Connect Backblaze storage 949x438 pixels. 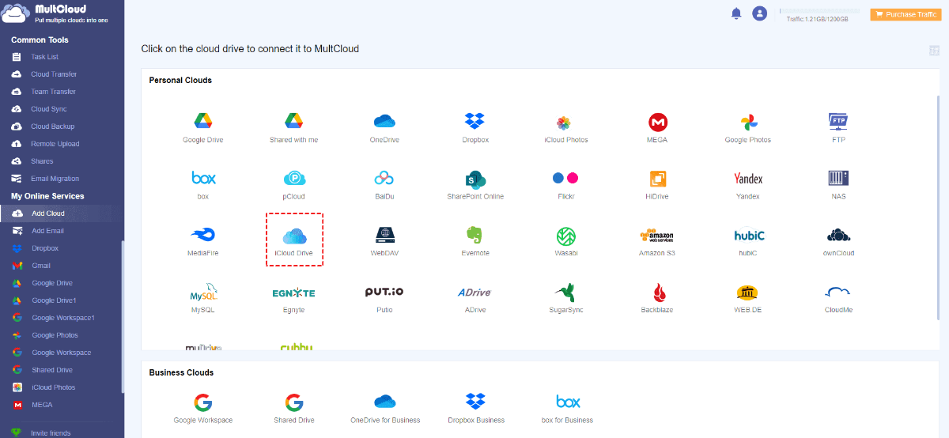pos(657,297)
